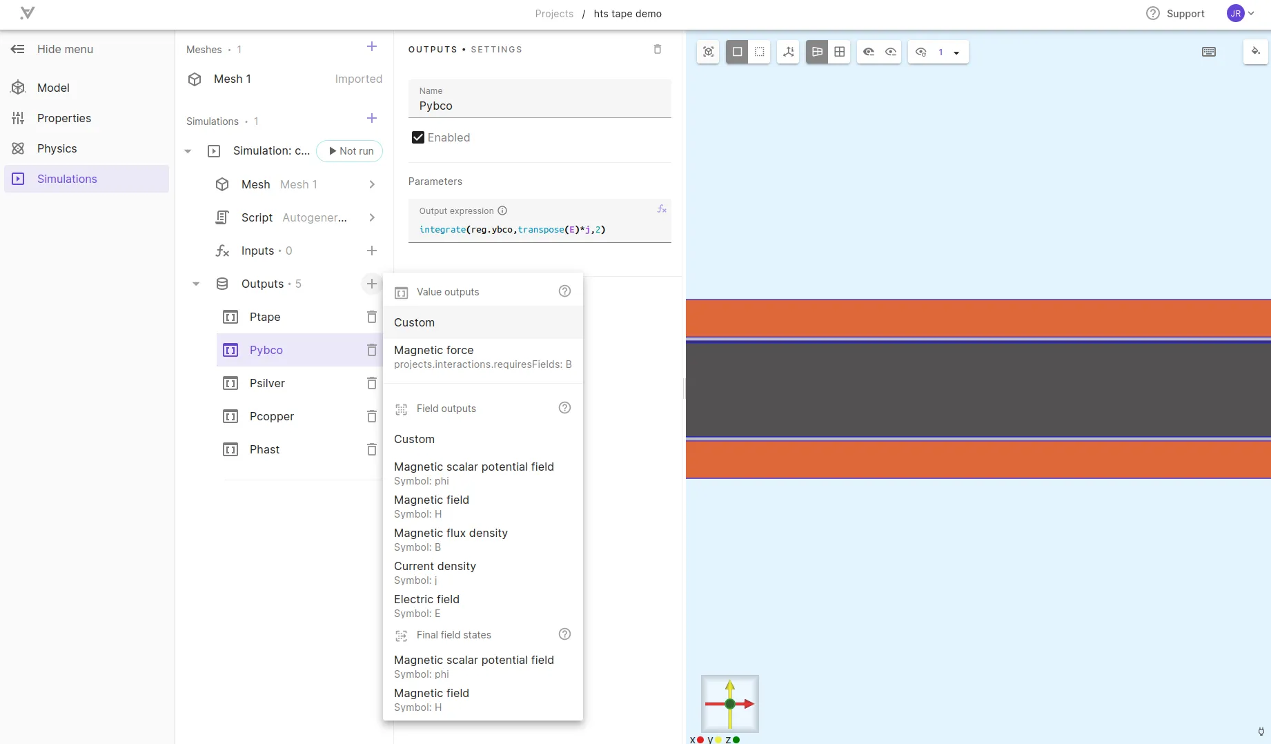Open the Mesh row chevron
Screen dimensions: 1271x744
[x=371, y=184]
